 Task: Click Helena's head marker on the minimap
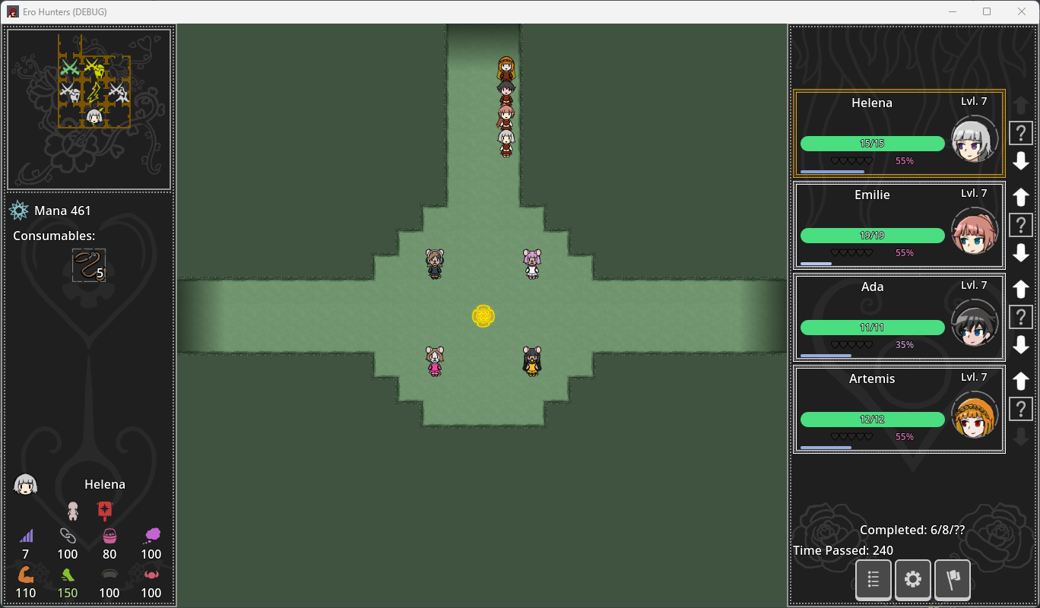(94, 116)
